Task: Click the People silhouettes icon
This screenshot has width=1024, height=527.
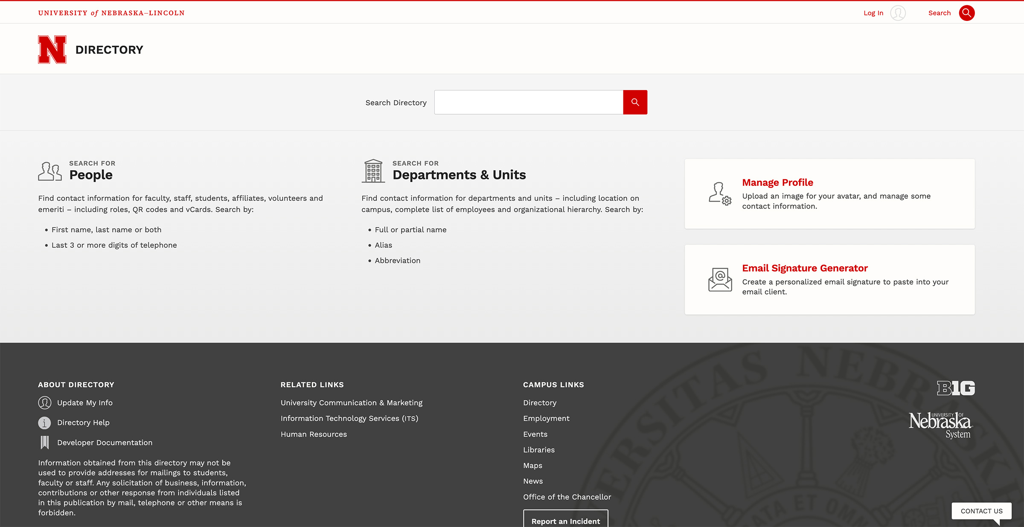Action: 50,171
